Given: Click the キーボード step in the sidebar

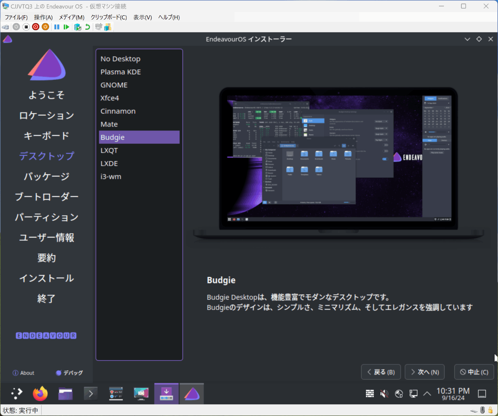Looking at the screenshot, I should click(47, 136).
